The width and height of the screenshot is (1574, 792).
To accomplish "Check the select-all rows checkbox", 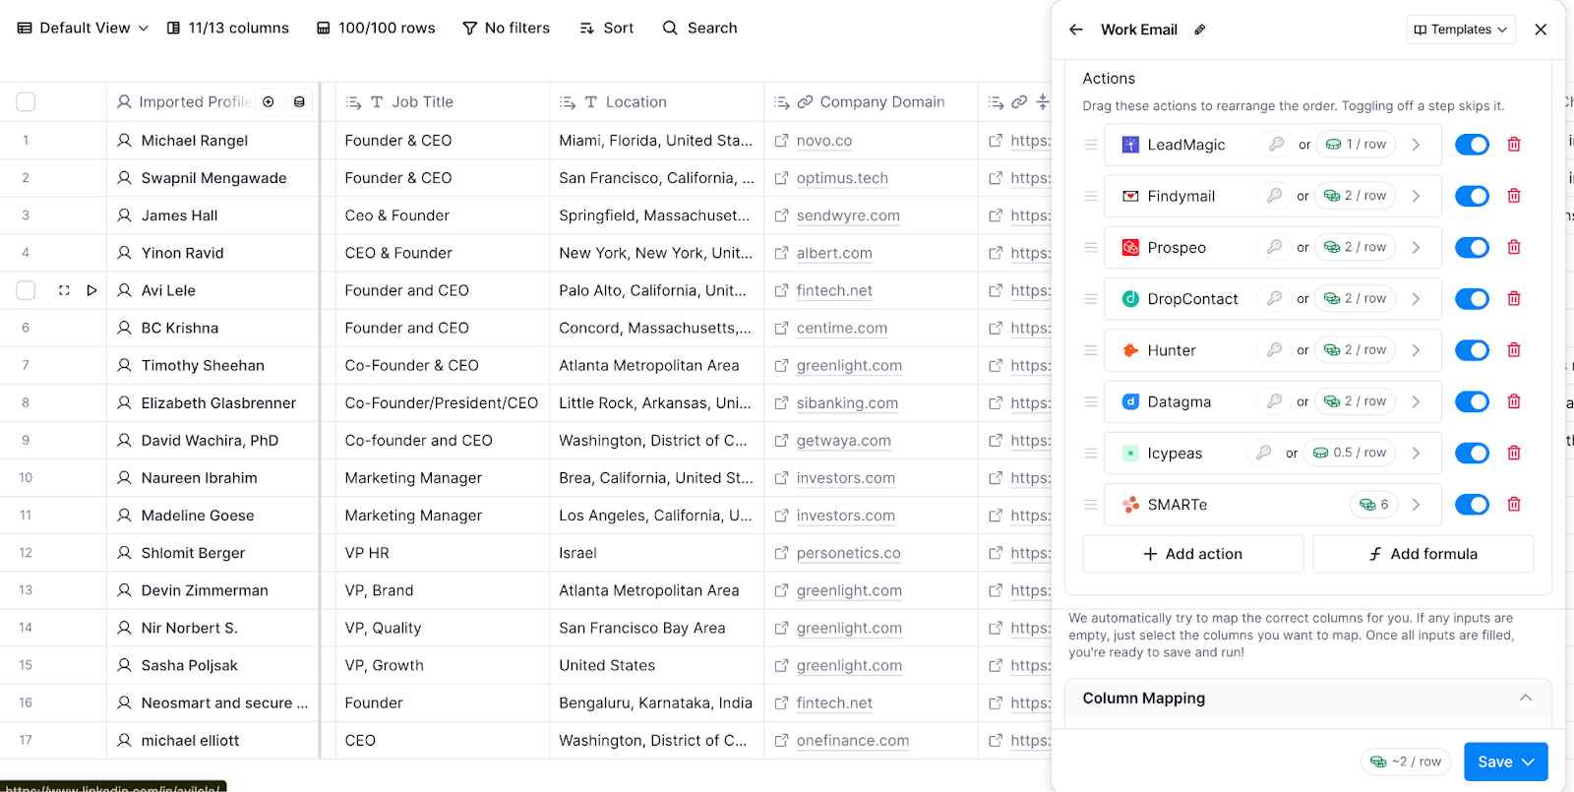I will coord(26,101).
